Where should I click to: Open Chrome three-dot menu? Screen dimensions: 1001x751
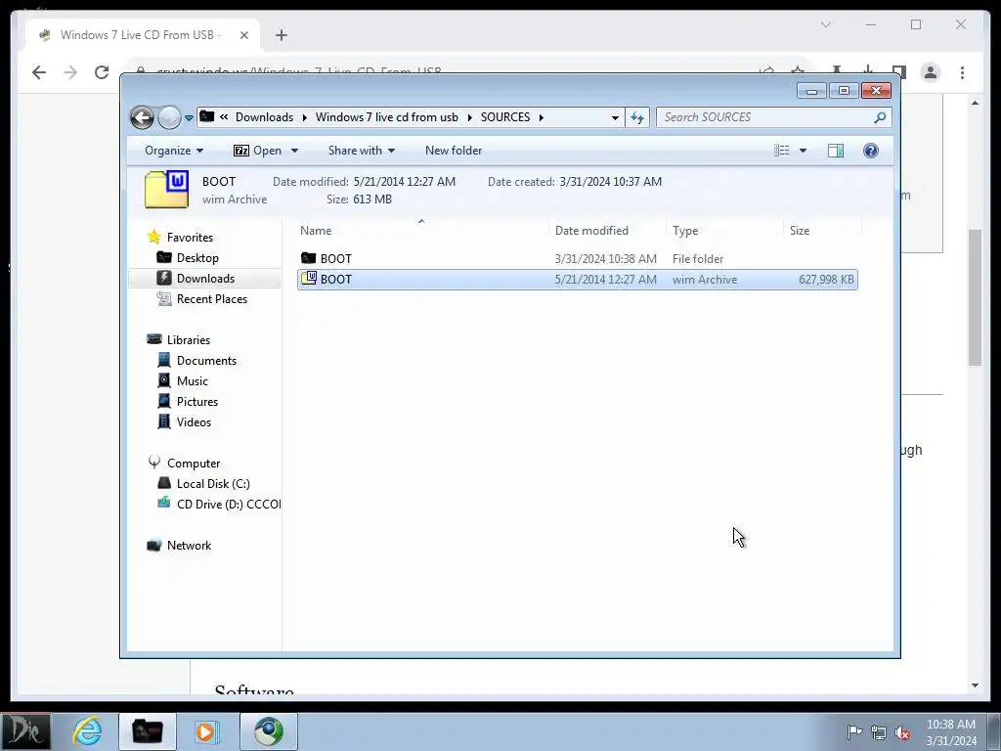[x=962, y=72]
